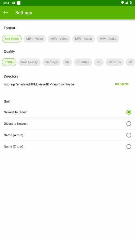135x240 pixels.
Task: Tap the Wi-Fi status bar icon
Action: click(x=122, y=3)
